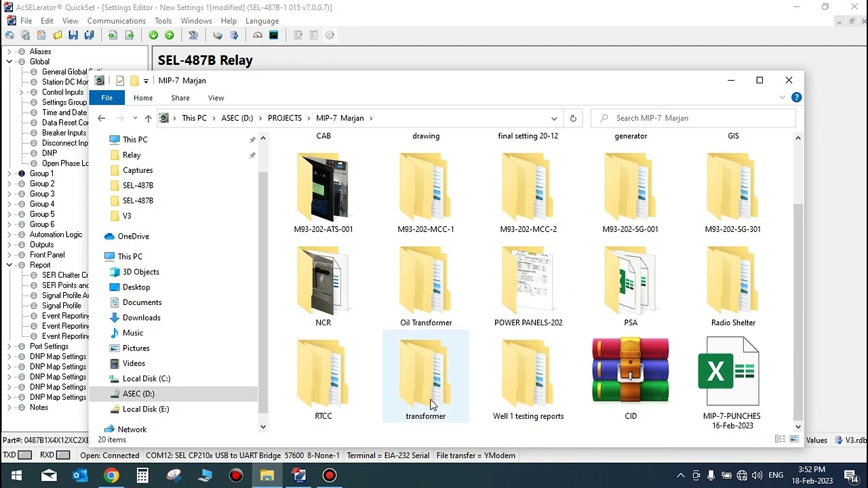This screenshot has width=868, height=488.
Task: Expand the Group 1 tree node
Action: [x=9, y=174]
